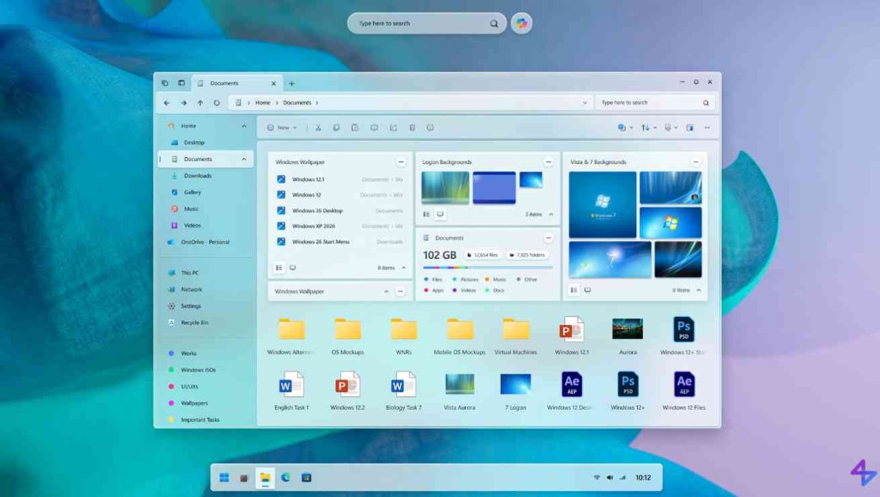The height and width of the screenshot is (497, 880).
Task: Switch Windows Wallpaper card to list view
Action: 279,267
